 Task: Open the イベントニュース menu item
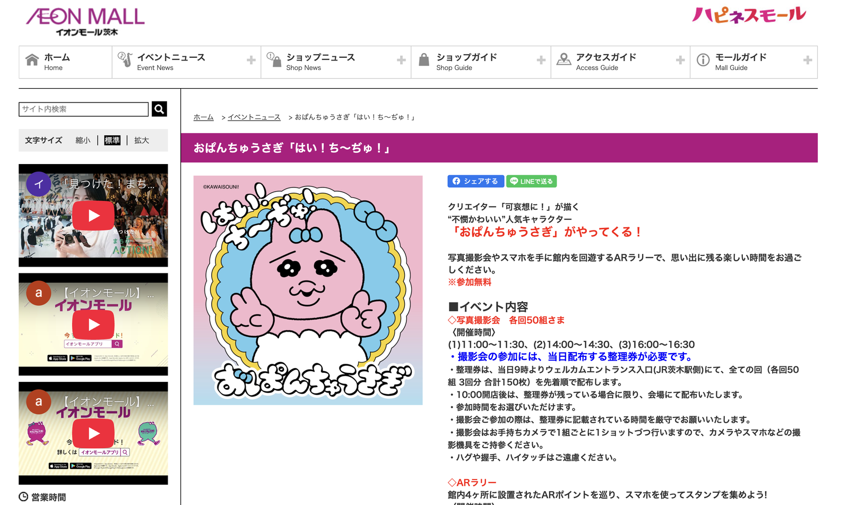186,62
